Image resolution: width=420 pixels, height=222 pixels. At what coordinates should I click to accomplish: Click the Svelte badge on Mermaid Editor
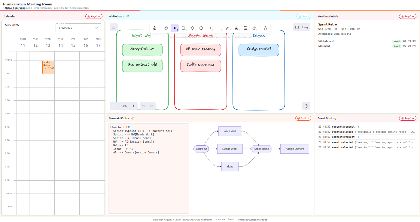click(x=303, y=118)
